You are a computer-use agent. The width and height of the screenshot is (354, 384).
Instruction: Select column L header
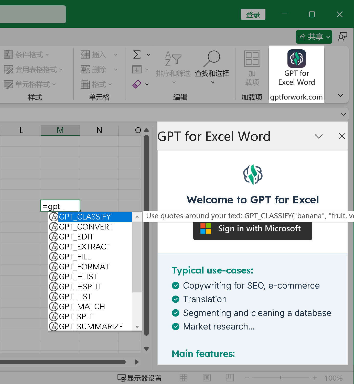22,130
